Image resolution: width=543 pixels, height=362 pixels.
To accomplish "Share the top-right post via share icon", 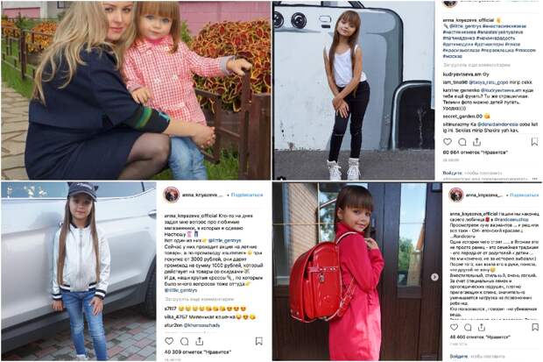I will coord(476,142).
